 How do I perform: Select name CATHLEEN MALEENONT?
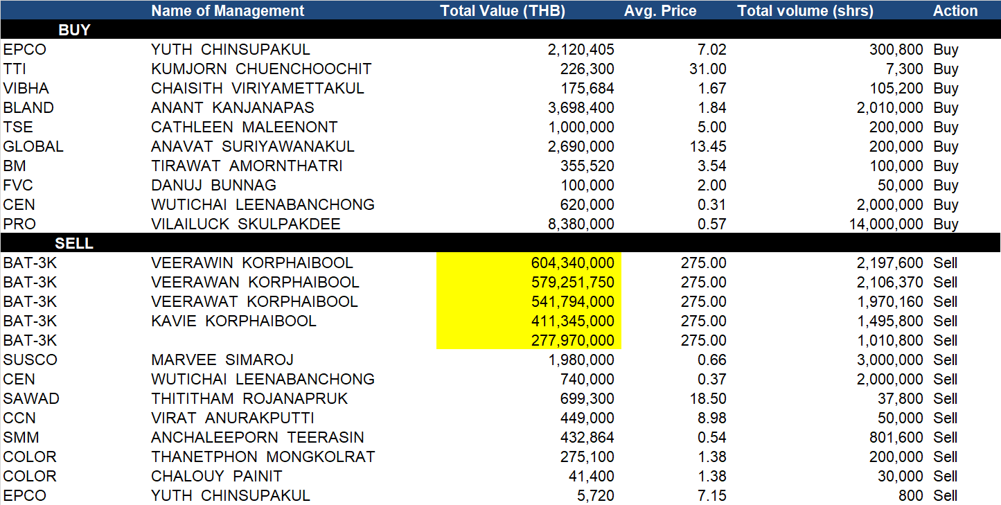pyautogui.click(x=245, y=127)
